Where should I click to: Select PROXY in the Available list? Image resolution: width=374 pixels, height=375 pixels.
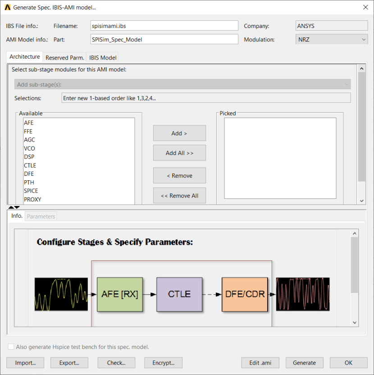click(79, 199)
